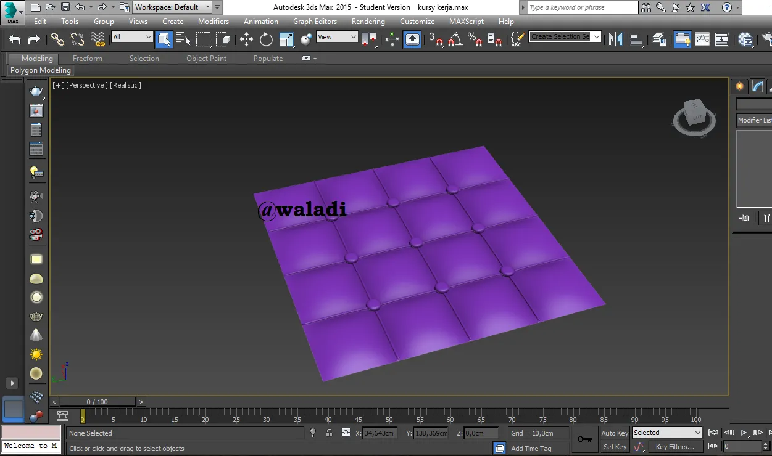
Task: Open the MAXScript menu
Action: (x=467, y=21)
